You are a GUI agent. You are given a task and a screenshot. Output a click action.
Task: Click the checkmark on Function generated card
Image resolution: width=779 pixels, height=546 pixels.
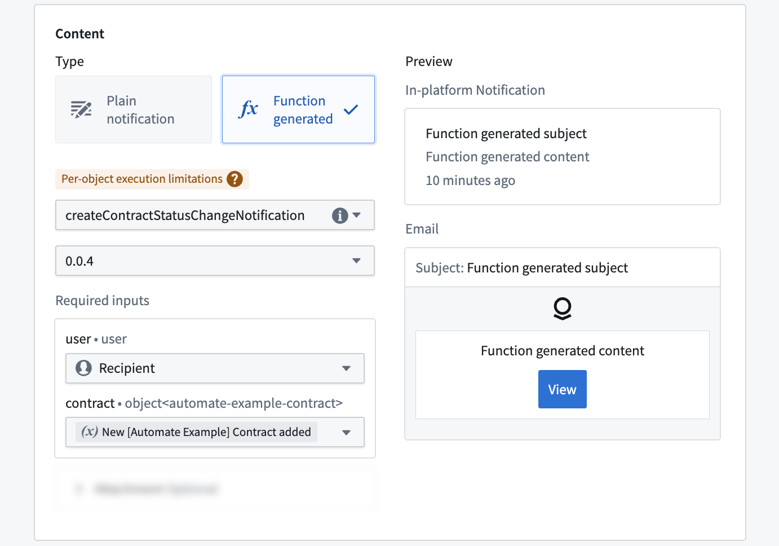click(x=351, y=109)
